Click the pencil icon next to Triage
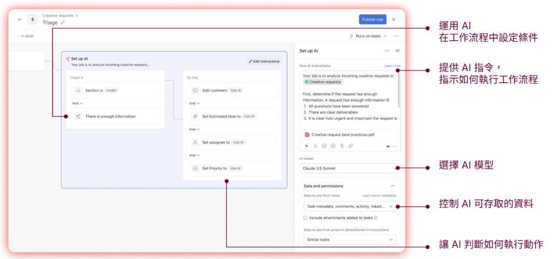 click(63, 23)
